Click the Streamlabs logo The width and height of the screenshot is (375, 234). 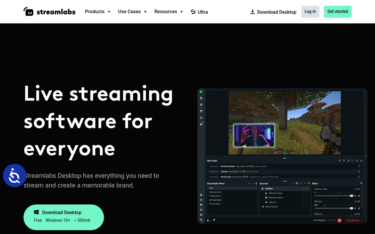coord(49,12)
